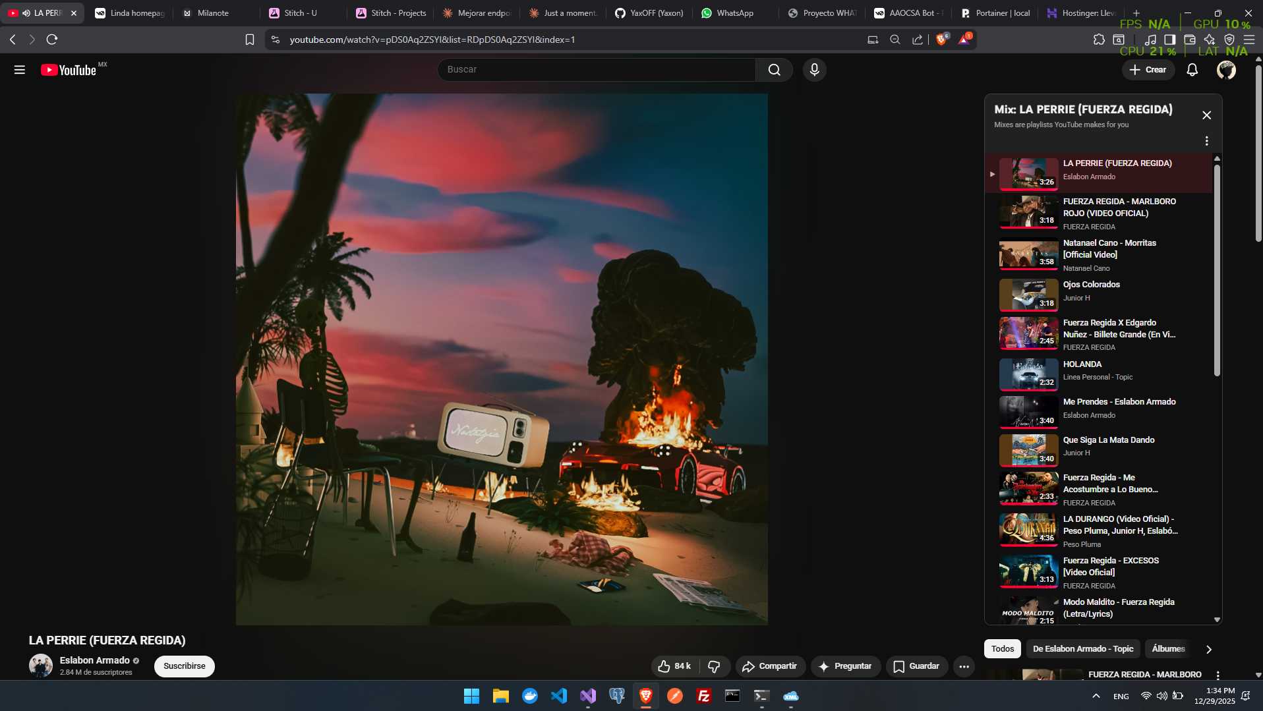This screenshot has width=1263, height=711.
Task: Select the 'De Eslabon Armado - Topic' chip
Action: (1082, 649)
